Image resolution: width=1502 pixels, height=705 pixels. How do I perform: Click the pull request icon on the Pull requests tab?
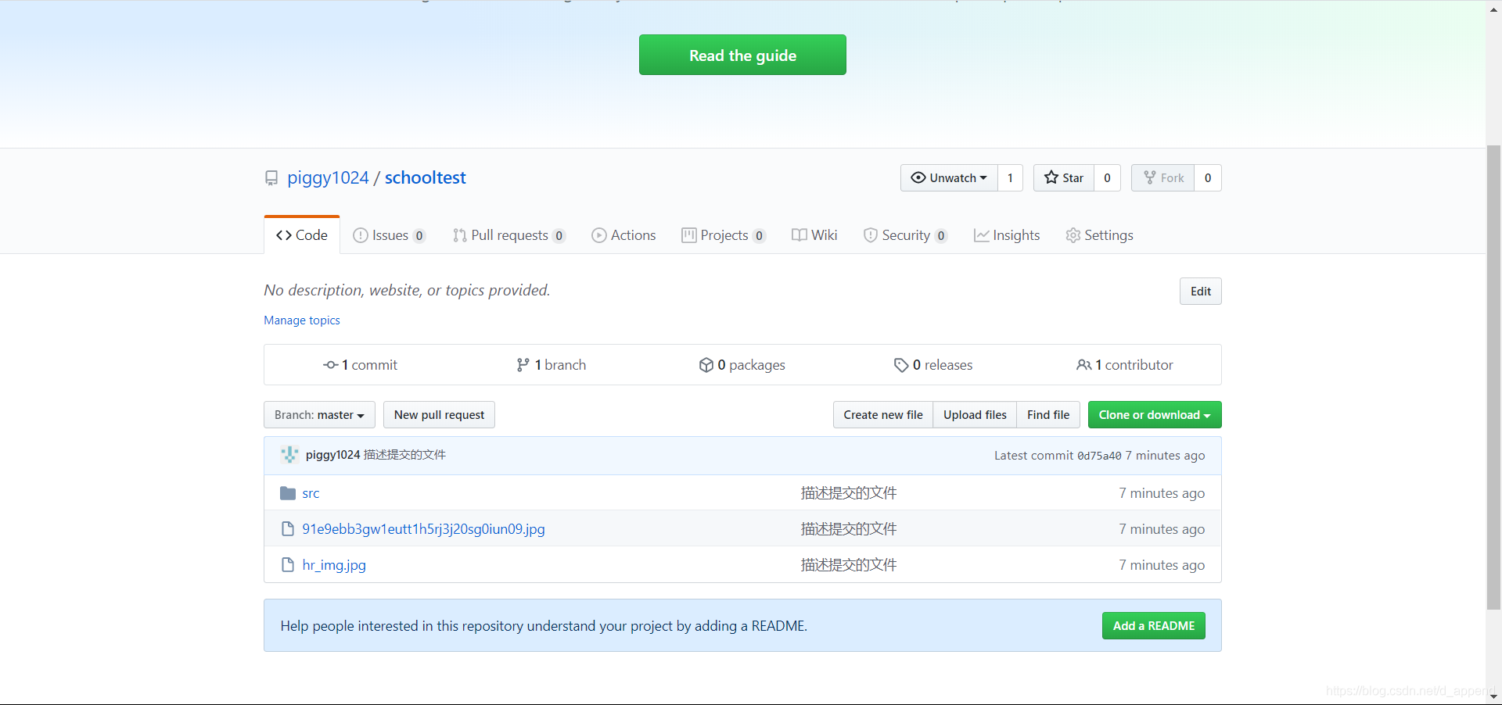tap(460, 235)
